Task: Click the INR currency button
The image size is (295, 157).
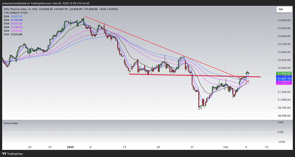Action: (284, 9)
